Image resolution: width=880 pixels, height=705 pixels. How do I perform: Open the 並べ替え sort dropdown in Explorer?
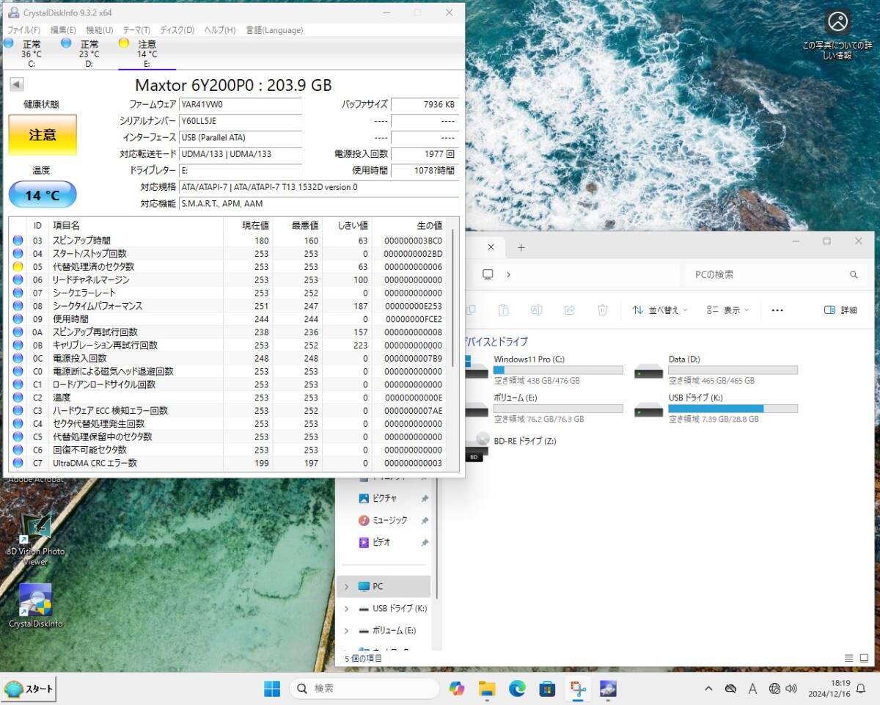660,310
